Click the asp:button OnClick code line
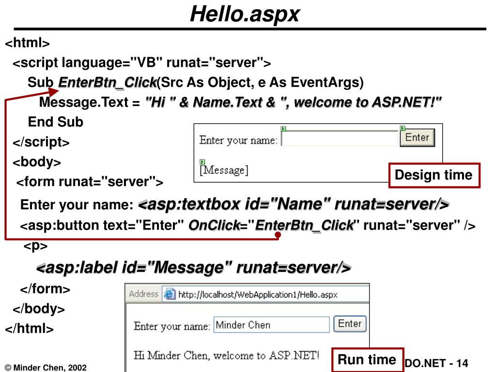496x372 pixels. (248, 226)
